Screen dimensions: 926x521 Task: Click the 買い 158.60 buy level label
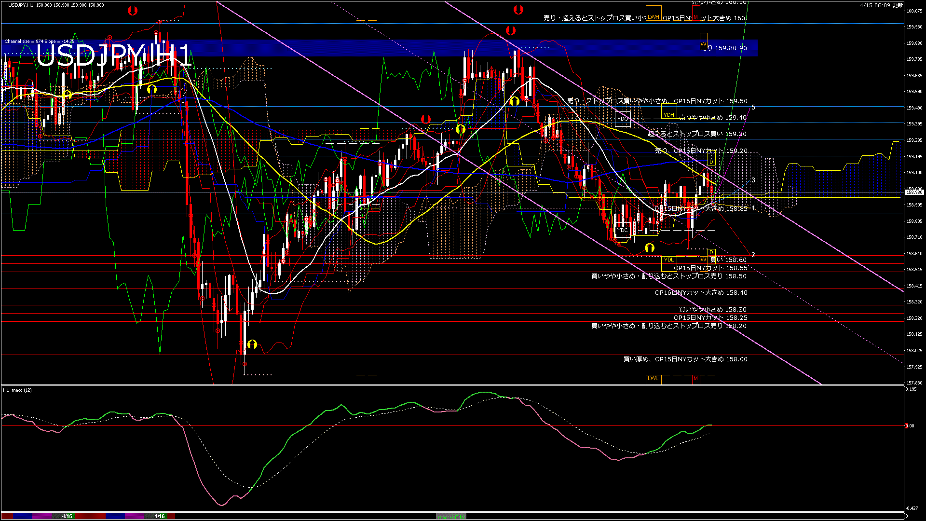[x=728, y=260]
